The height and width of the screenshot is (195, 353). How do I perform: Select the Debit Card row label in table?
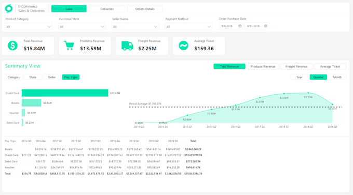11,161
